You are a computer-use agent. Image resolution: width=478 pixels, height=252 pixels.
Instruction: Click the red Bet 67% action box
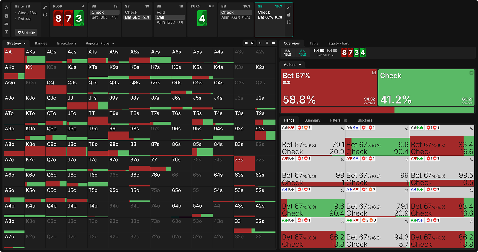coord(329,88)
